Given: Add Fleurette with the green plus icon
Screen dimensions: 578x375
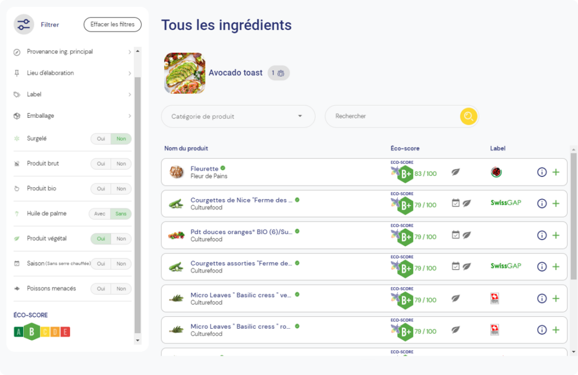Looking at the screenshot, I should [556, 172].
